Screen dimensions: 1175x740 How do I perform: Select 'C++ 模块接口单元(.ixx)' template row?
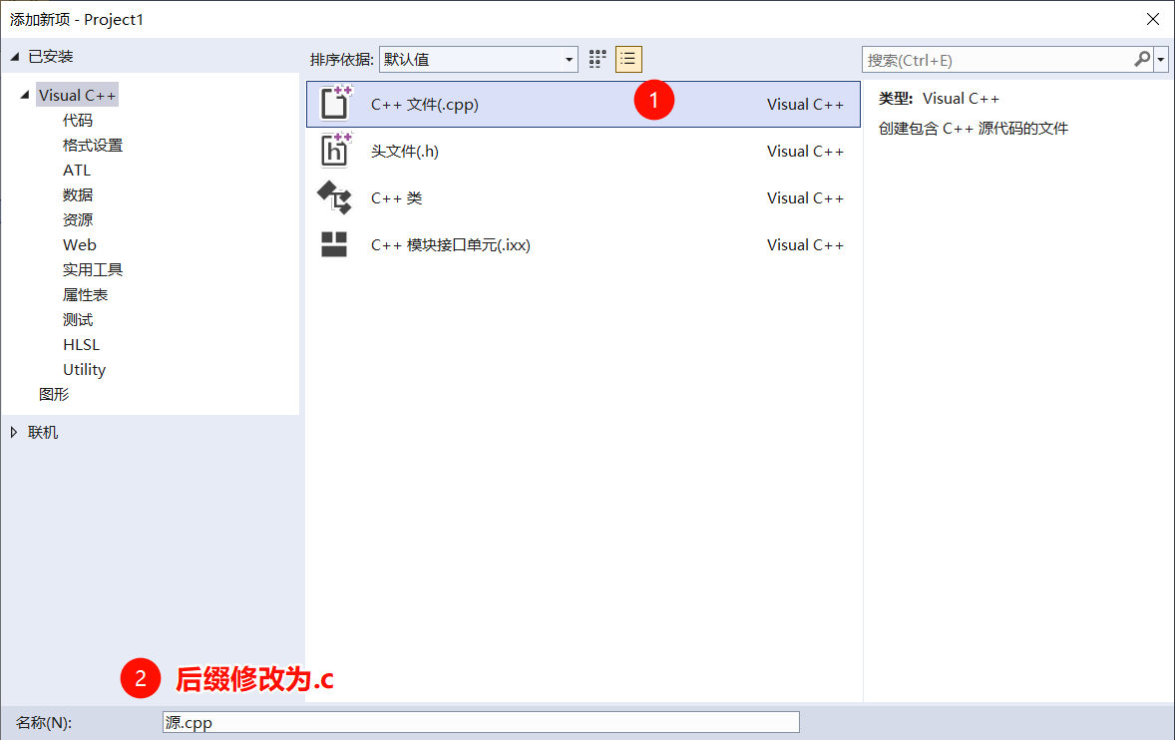pos(583,245)
